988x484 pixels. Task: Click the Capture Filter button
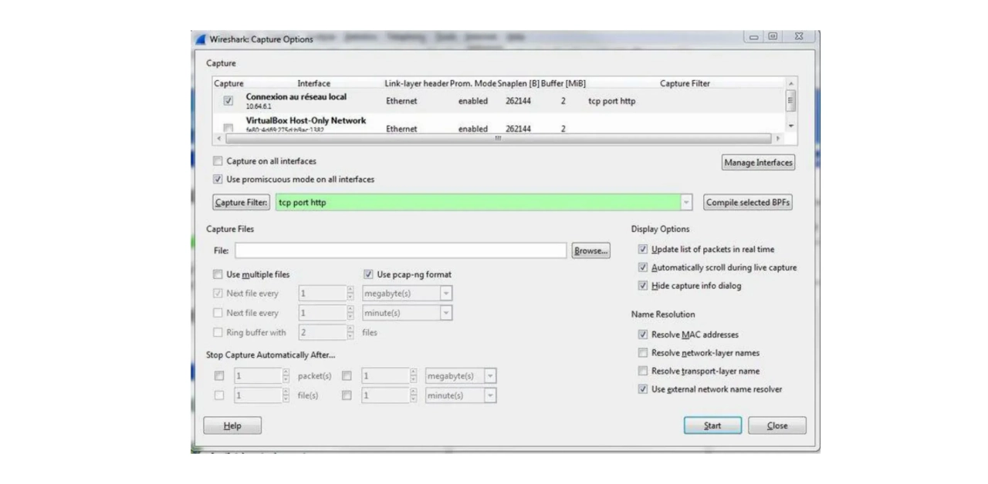coord(242,203)
